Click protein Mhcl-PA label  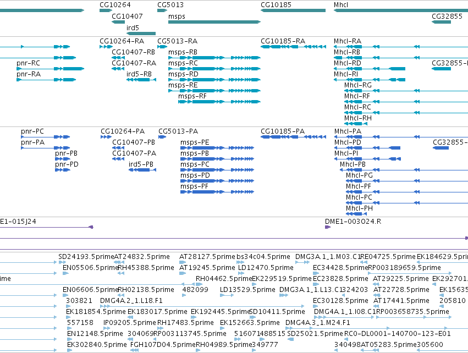[x=348, y=131]
